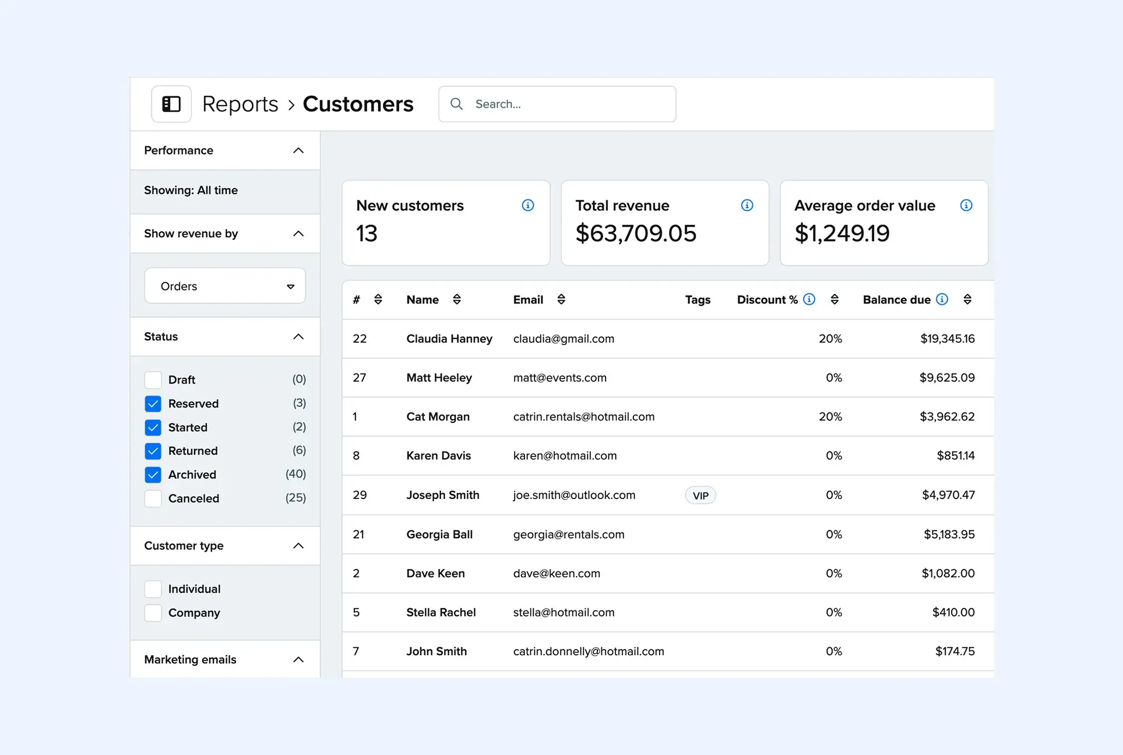This screenshot has width=1123, height=755.
Task: Sort the table by Name column
Action: click(x=457, y=299)
